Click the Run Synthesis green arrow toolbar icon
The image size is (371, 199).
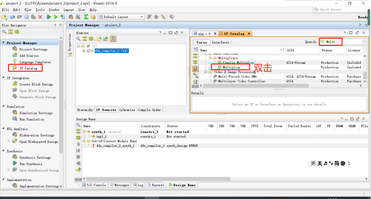coord(49,17)
